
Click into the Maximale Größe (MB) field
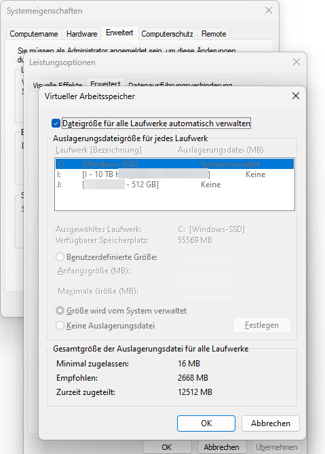(x=206, y=290)
